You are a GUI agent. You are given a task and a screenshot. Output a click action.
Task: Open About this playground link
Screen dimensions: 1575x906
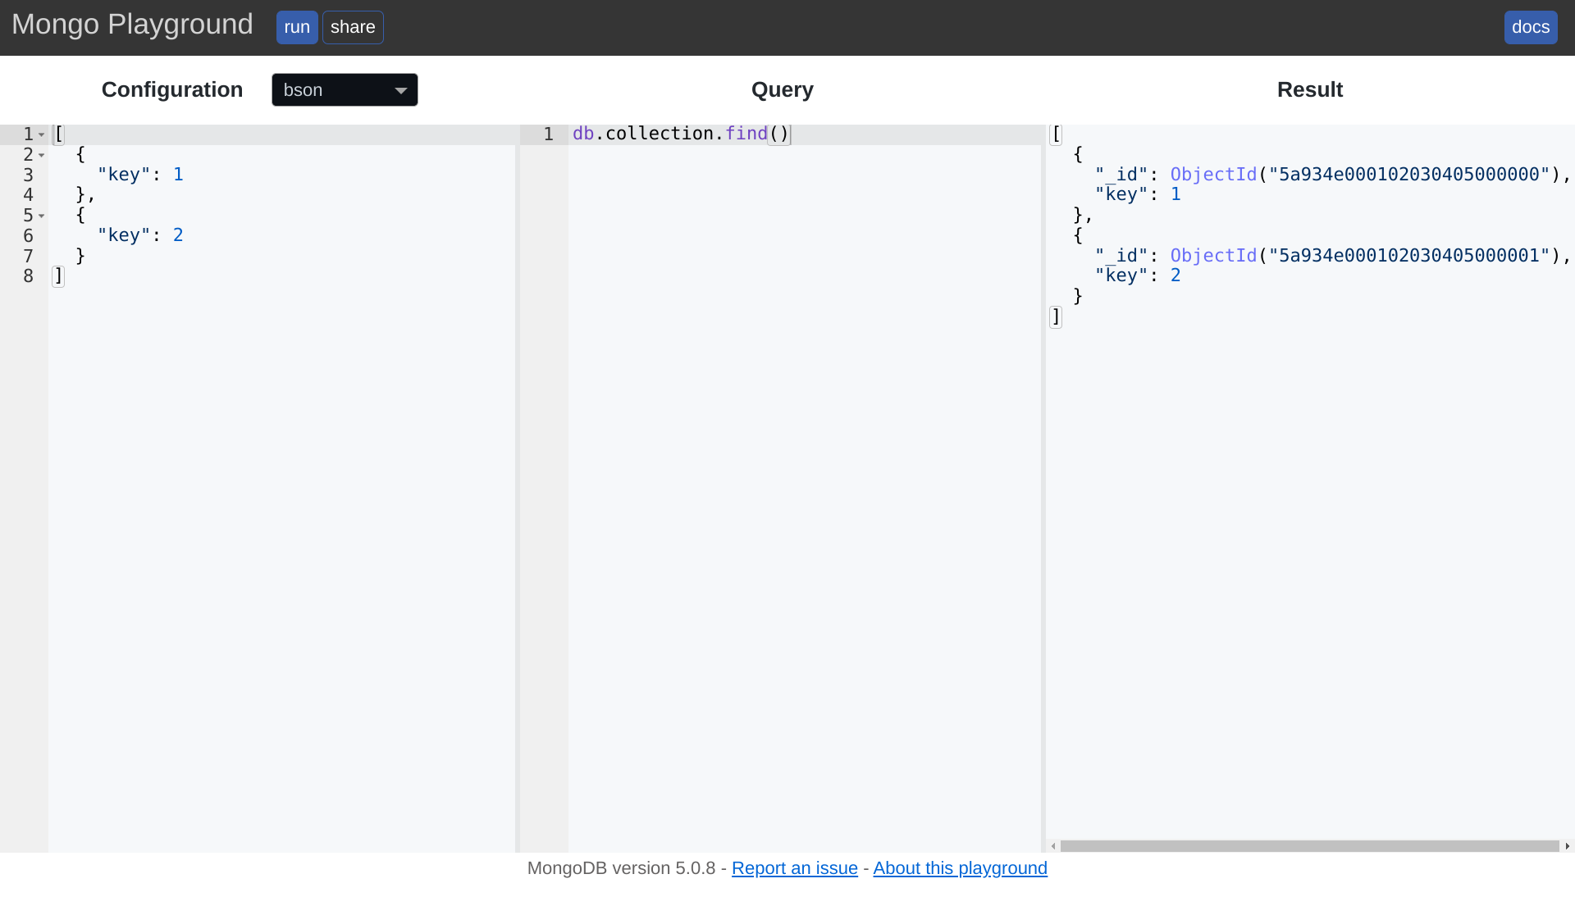960,868
